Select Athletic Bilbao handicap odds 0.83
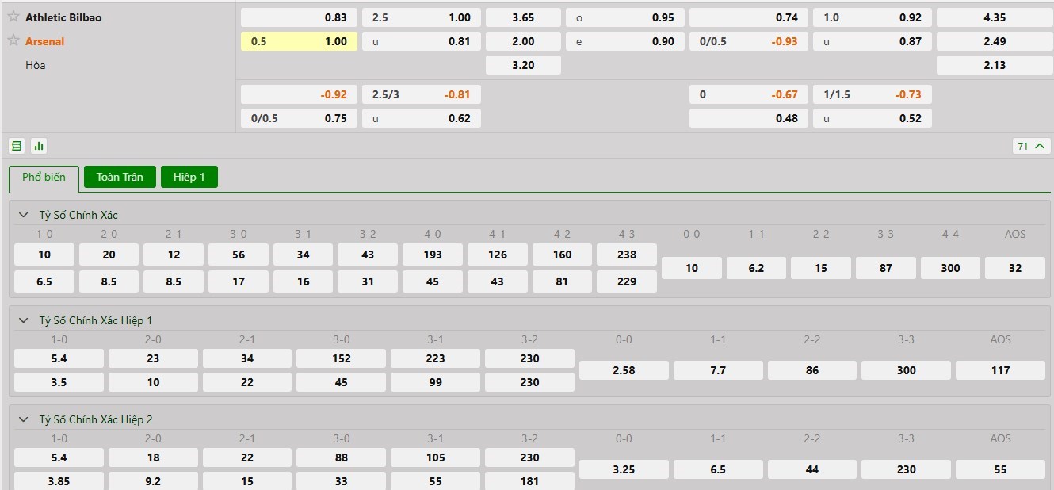 (299, 17)
